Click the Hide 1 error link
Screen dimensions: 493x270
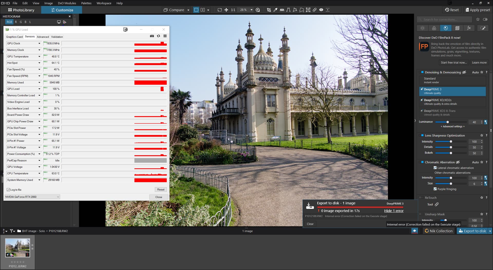394,211
